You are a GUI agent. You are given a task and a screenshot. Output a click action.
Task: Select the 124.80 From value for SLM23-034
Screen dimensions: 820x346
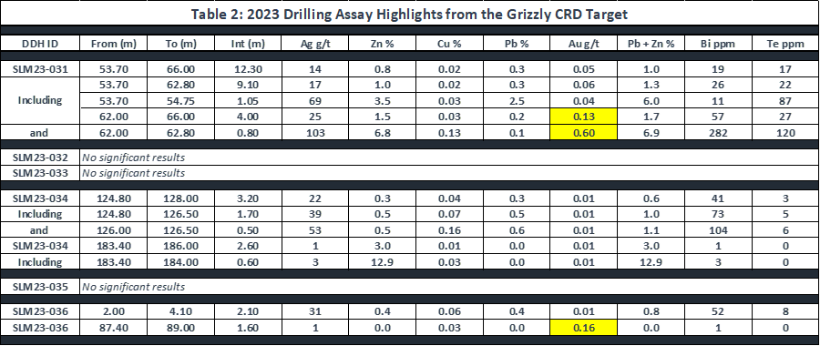point(114,198)
